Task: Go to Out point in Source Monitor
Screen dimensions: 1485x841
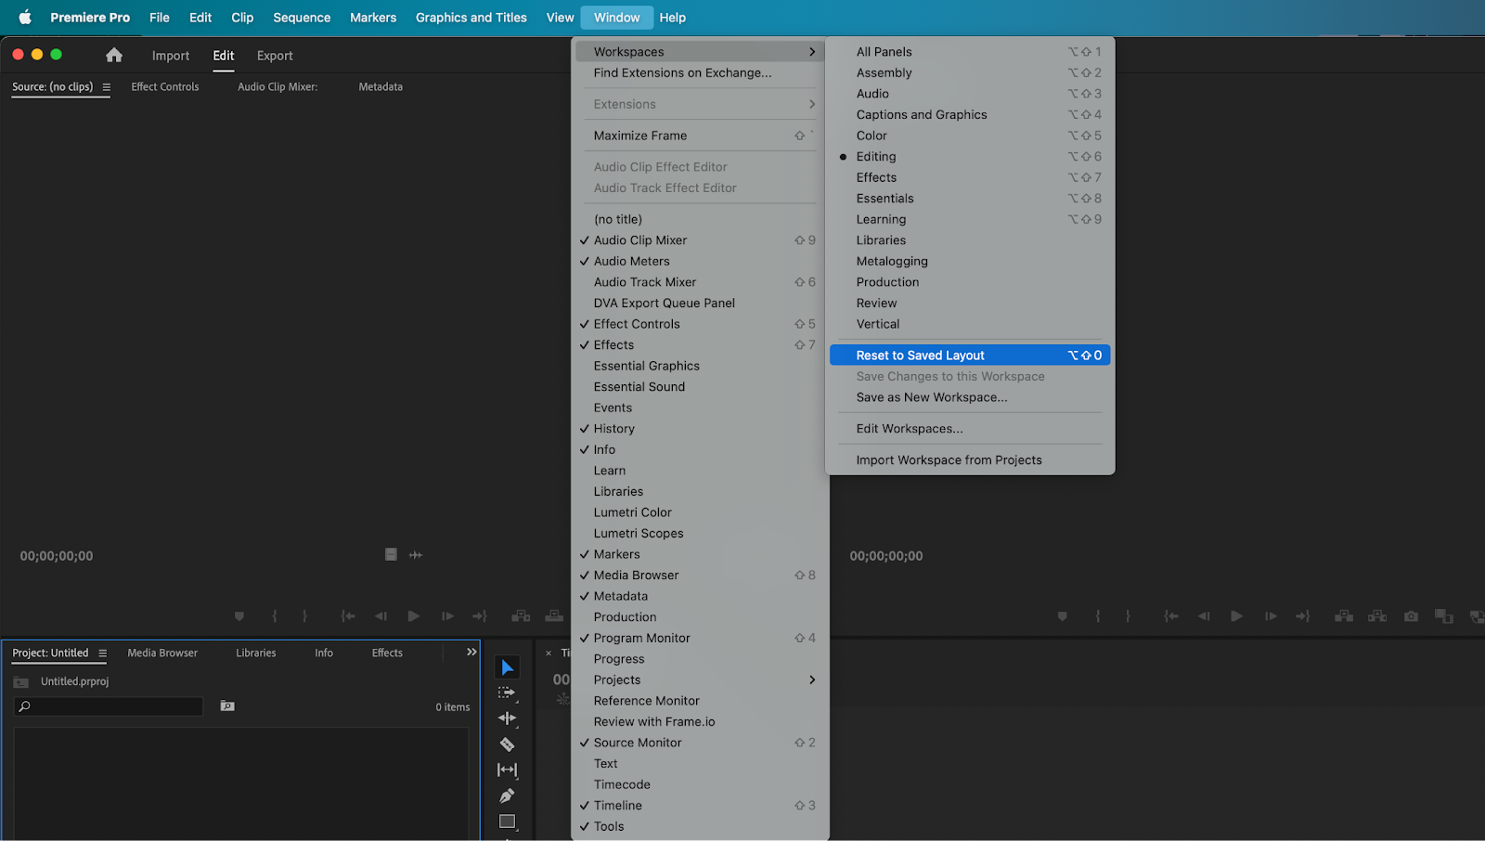Action: [x=480, y=615]
